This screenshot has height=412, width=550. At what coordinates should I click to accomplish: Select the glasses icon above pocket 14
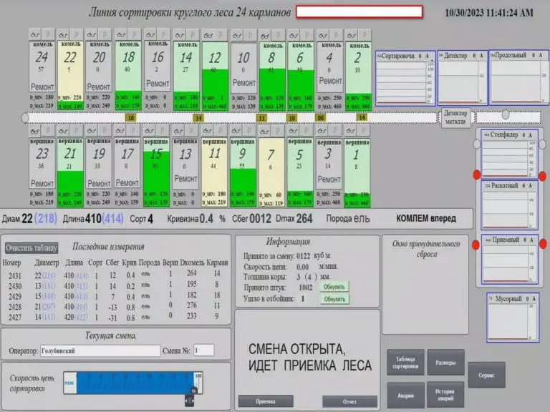click(179, 35)
